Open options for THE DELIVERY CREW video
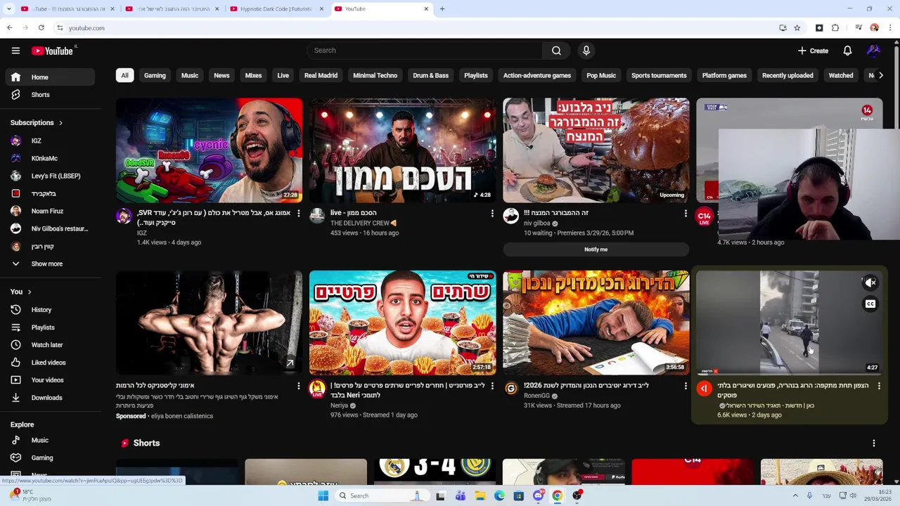Screen dimensions: 900x506 (491, 213)
